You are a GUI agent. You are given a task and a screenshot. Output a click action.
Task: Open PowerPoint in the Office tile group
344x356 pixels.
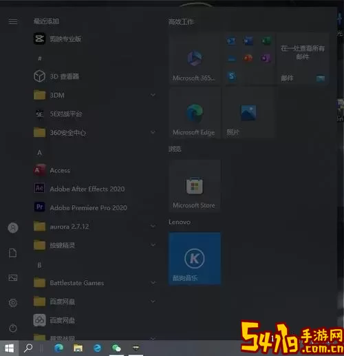(x=248, y=58)
